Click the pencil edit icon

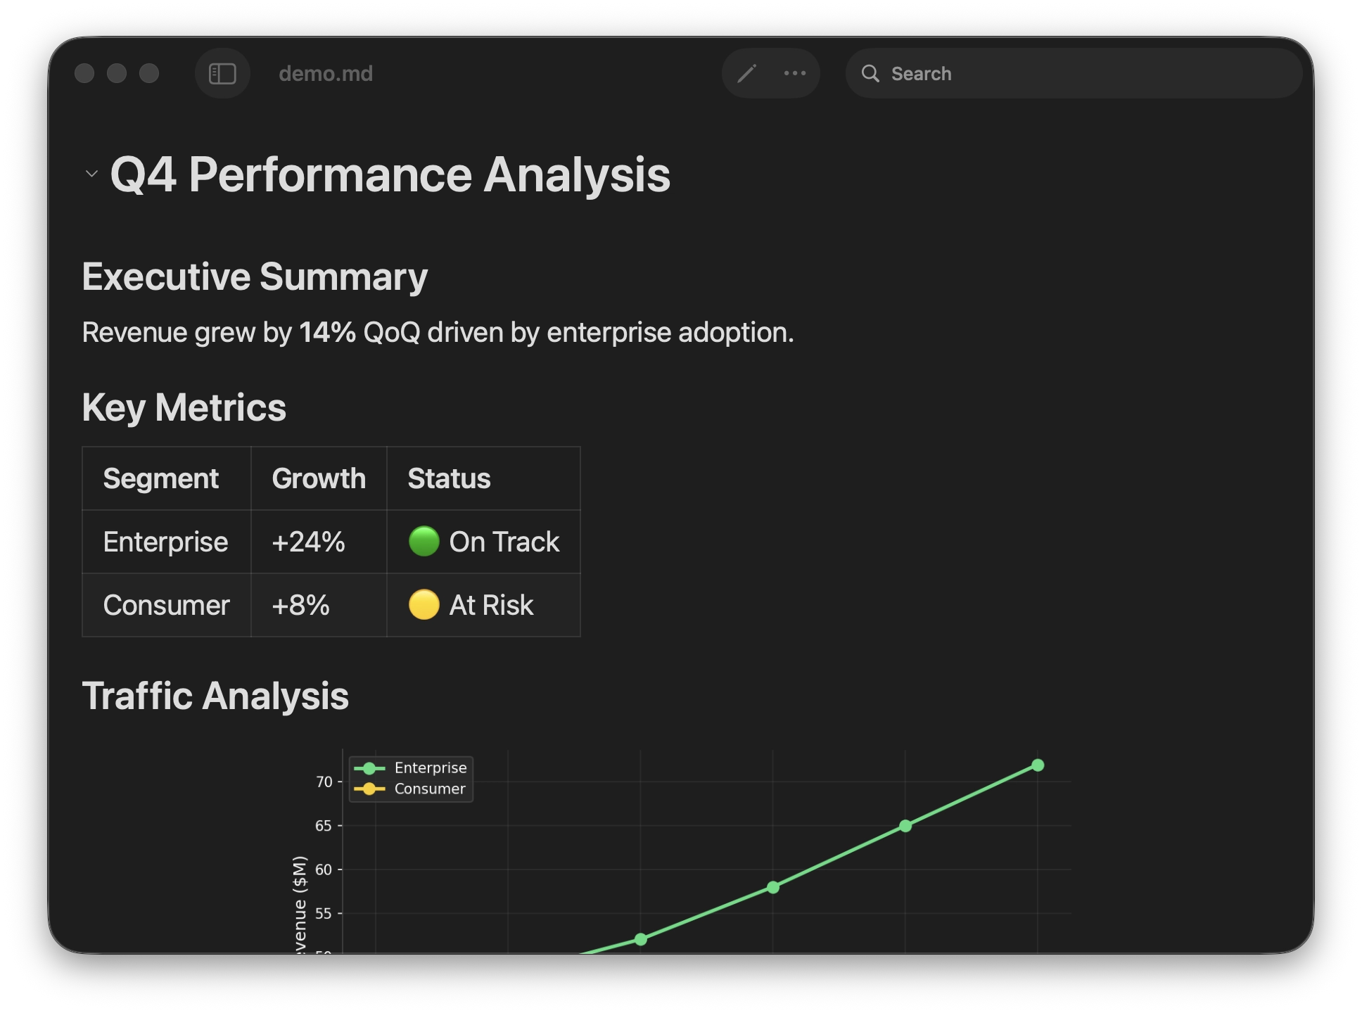pyautogui.click(x=746, y=74)
